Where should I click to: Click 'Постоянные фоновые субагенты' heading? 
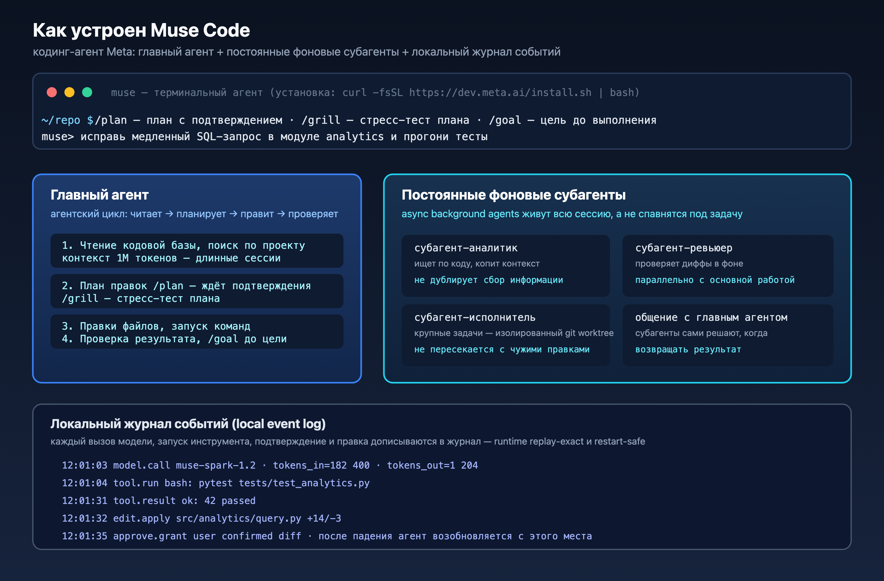pos(513,195)
